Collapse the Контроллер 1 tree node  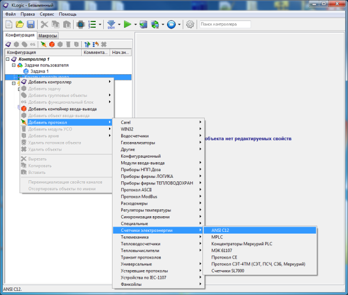(x=8, y=59)
